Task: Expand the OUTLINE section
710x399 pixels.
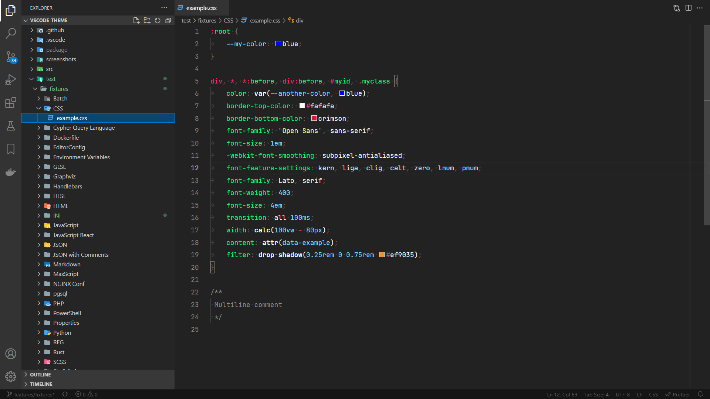Action: (40, 375)
